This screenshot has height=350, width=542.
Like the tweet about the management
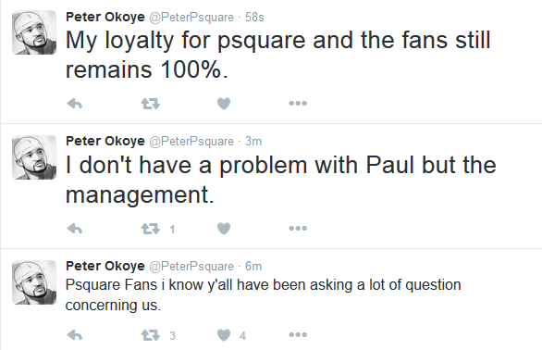[224, 229]
